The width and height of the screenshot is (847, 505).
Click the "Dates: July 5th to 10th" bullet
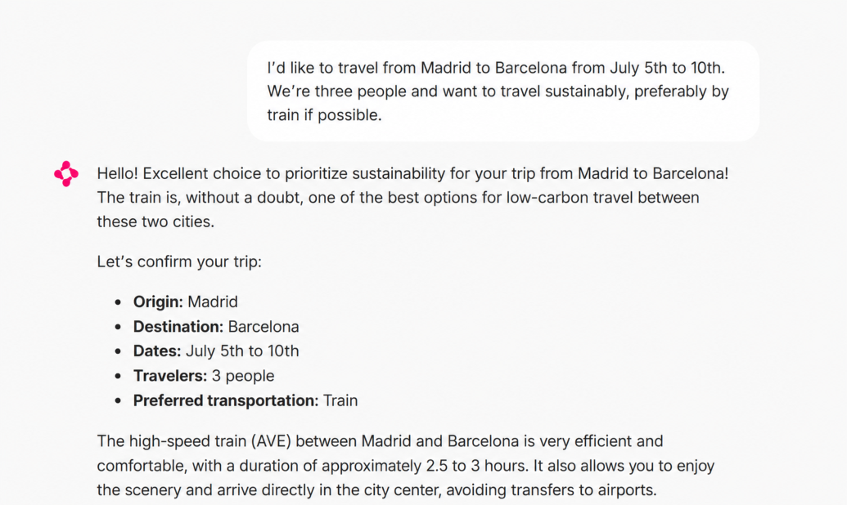pyautogui.click(x=216, y=351)
